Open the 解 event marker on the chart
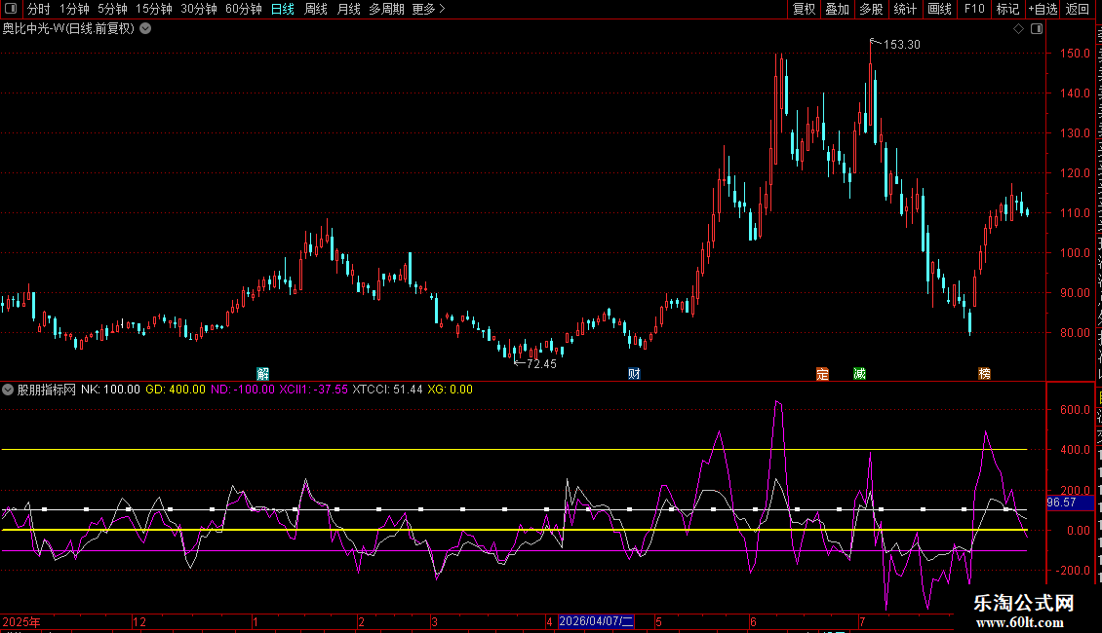The height and width of the screenshot is (633, 1102). click(263, 373)
